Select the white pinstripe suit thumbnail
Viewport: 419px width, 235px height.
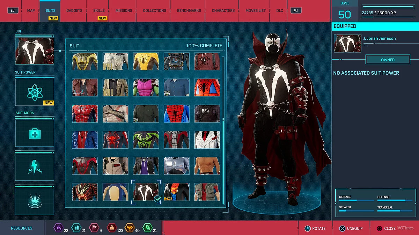pos(207,140)
